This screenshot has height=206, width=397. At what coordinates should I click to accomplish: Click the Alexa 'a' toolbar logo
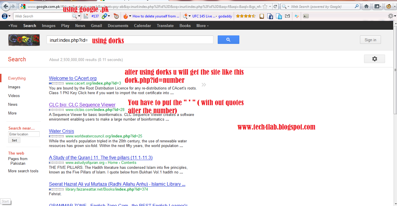tap(4, 16)
